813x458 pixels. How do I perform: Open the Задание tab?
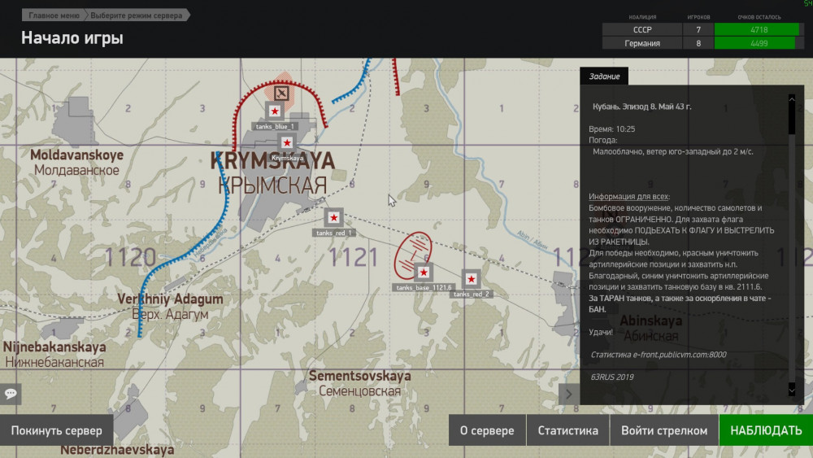604,76
